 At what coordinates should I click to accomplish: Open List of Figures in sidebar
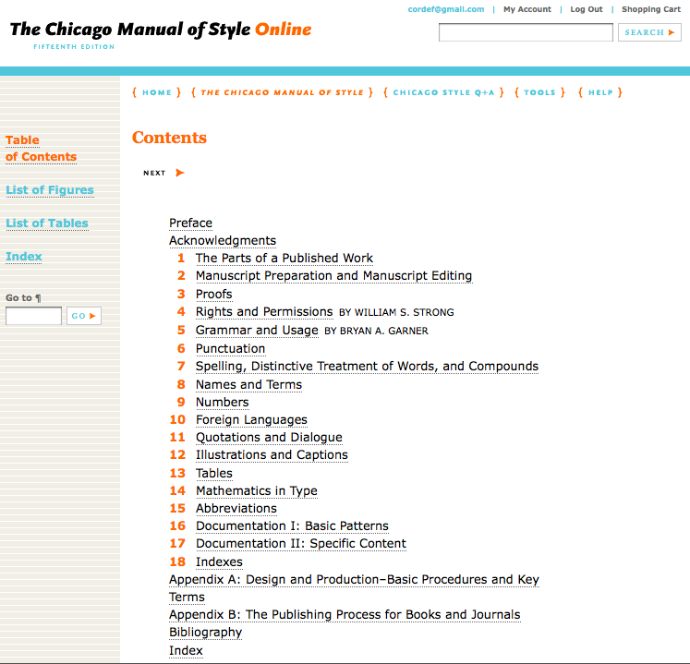(50, 190)
